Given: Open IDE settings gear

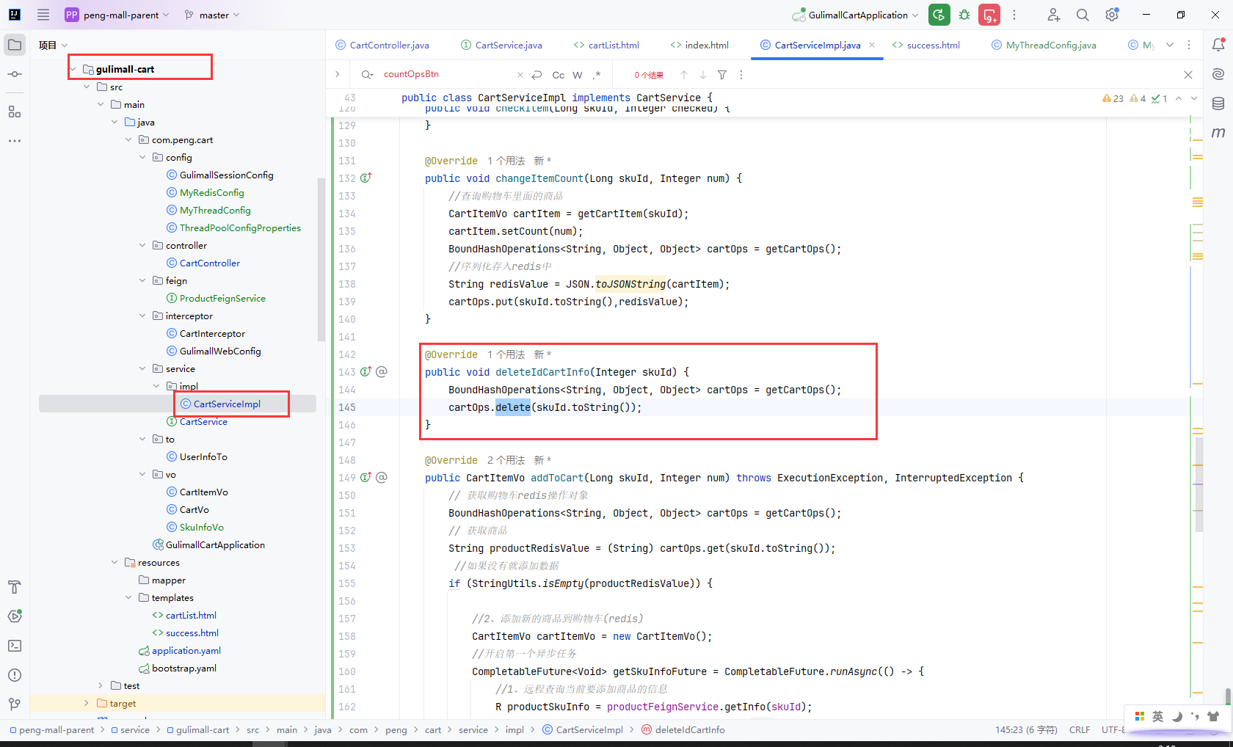Looking at the screenshot, I should click(1112, 15).
